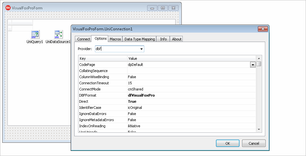Click the ConnectionTimeout value 15
This screenshot has height=156, width=306.
pos(191,83)
